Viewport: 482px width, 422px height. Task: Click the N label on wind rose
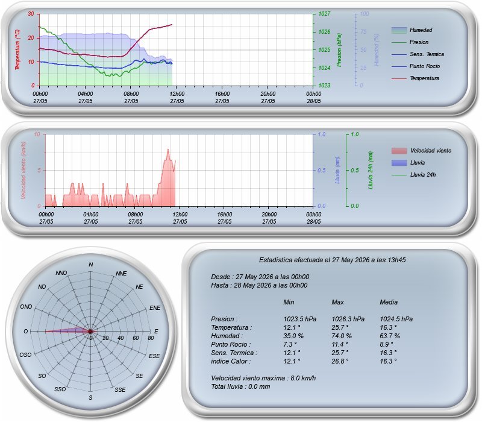tap(91, 265)
